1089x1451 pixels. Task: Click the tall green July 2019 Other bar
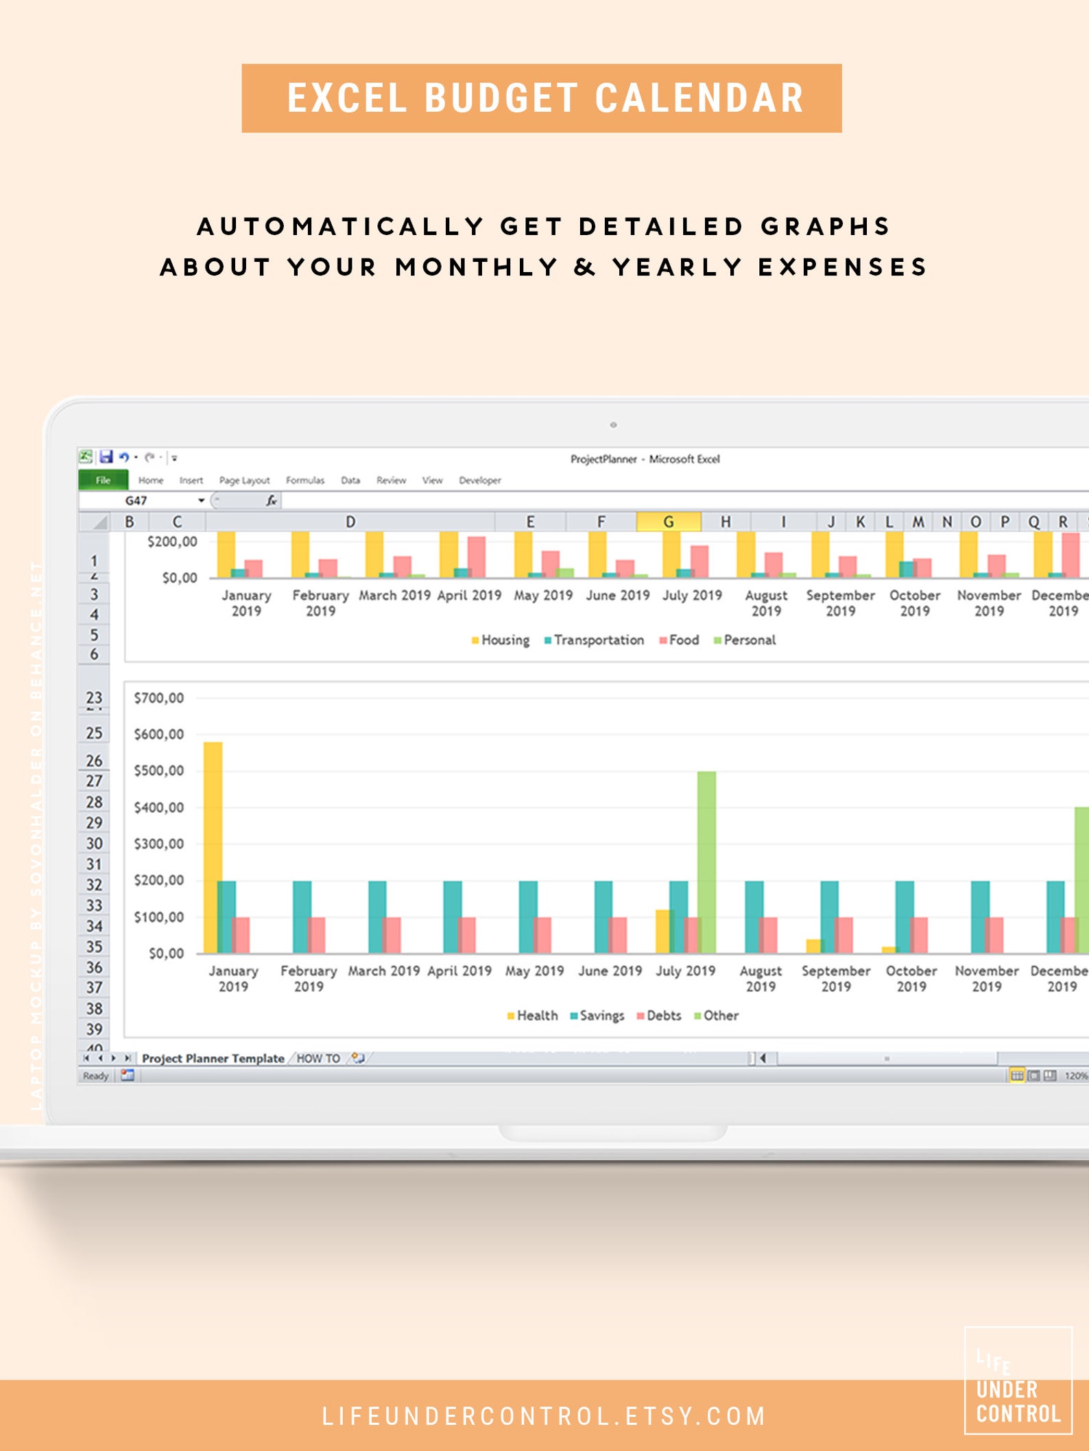[x=707, y=862]
